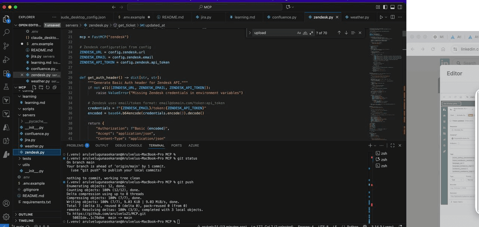Open the run options dropdown arrow
This screenshot has height=227, width=479.
click(x=386, y=17)
